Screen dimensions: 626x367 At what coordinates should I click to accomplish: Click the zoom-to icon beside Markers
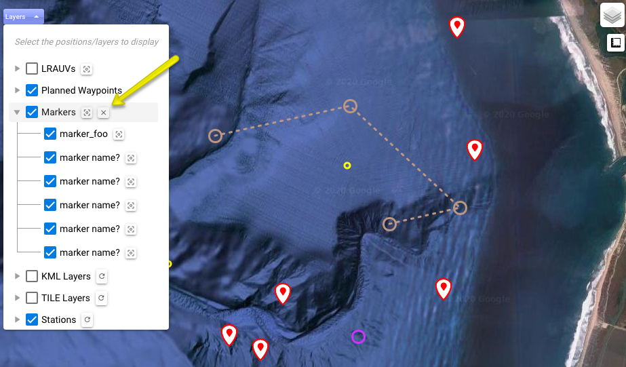click(x=87, y=113)
